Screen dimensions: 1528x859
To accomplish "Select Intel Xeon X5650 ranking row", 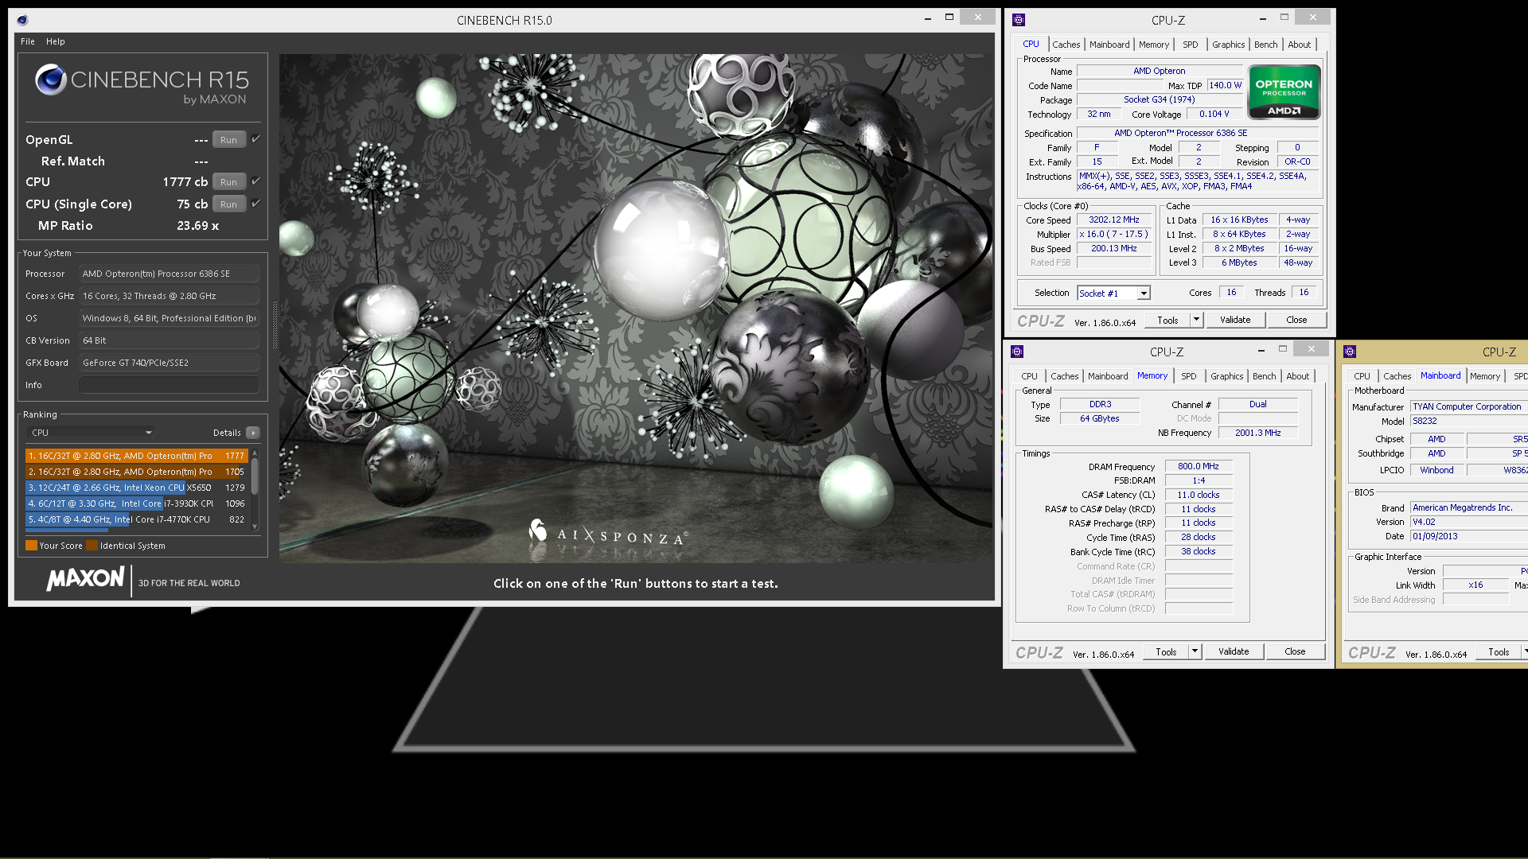I will [x=137, y=488].
